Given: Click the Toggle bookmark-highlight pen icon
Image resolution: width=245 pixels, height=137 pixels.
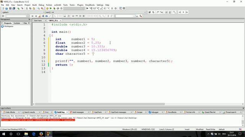Looking at the screenshot, I should pos(39,16).
